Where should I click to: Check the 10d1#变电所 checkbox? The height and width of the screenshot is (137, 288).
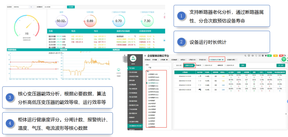(146, 109)
